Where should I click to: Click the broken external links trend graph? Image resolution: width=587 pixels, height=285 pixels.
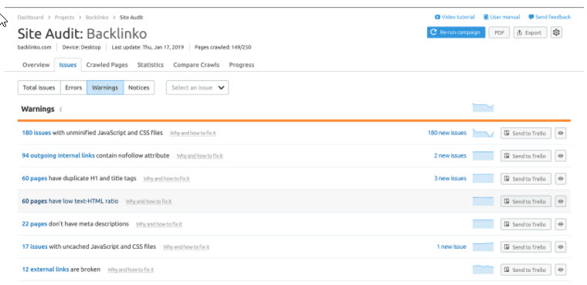483,270
